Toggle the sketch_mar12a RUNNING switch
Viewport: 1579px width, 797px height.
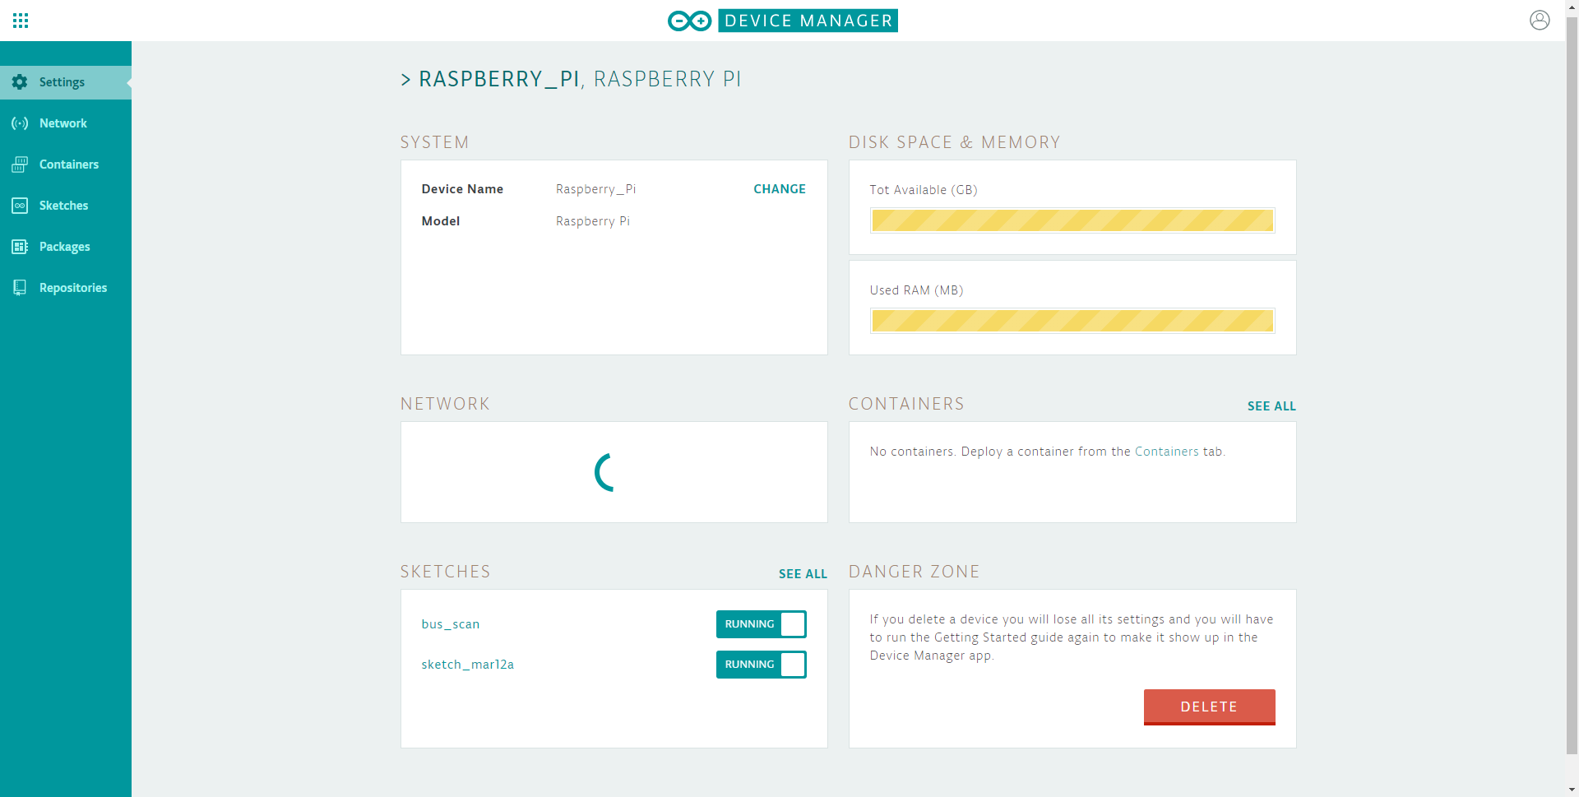click(762, 665)
